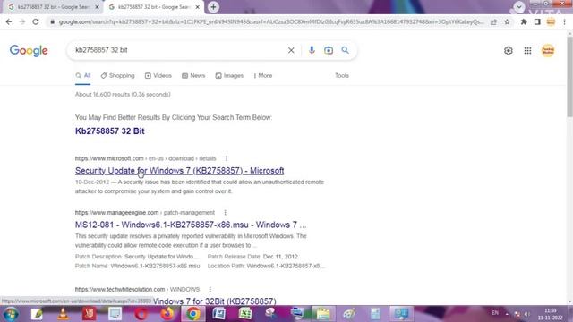Close the active second kb2758857 tab
Viewport: 573px width, 322px height.
pyautogui.click(x=198, y=7)
